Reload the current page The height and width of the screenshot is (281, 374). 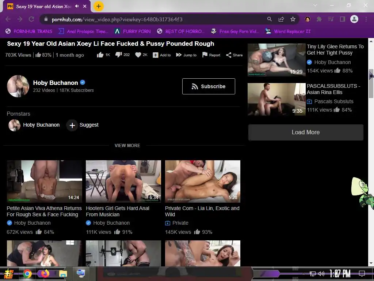coord(31,19)
